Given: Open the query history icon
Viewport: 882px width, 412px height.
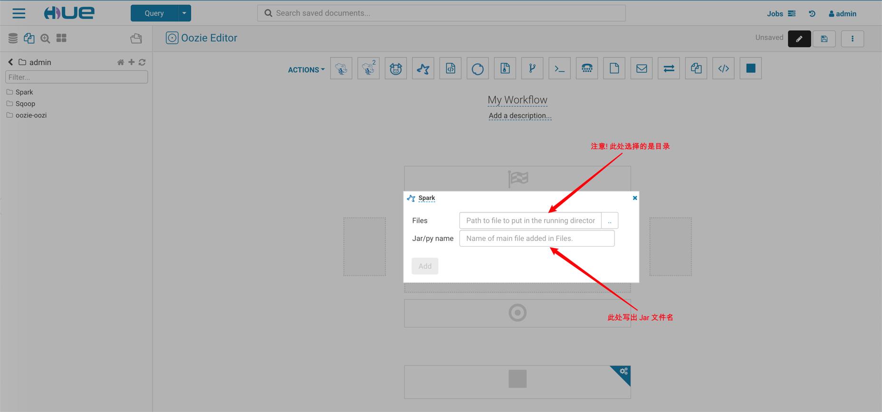Looking at the screenshot, I should click(x=812, y=14).
